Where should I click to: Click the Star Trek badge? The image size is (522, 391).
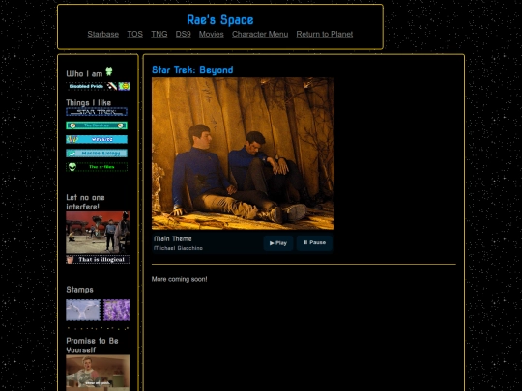(x=97, y=112)
